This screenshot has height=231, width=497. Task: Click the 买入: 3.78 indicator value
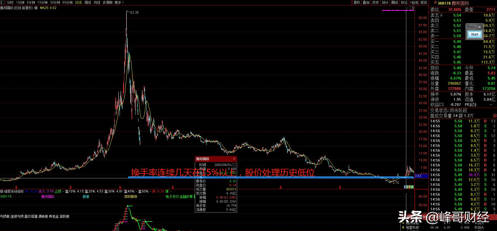[x=46, y=191]
